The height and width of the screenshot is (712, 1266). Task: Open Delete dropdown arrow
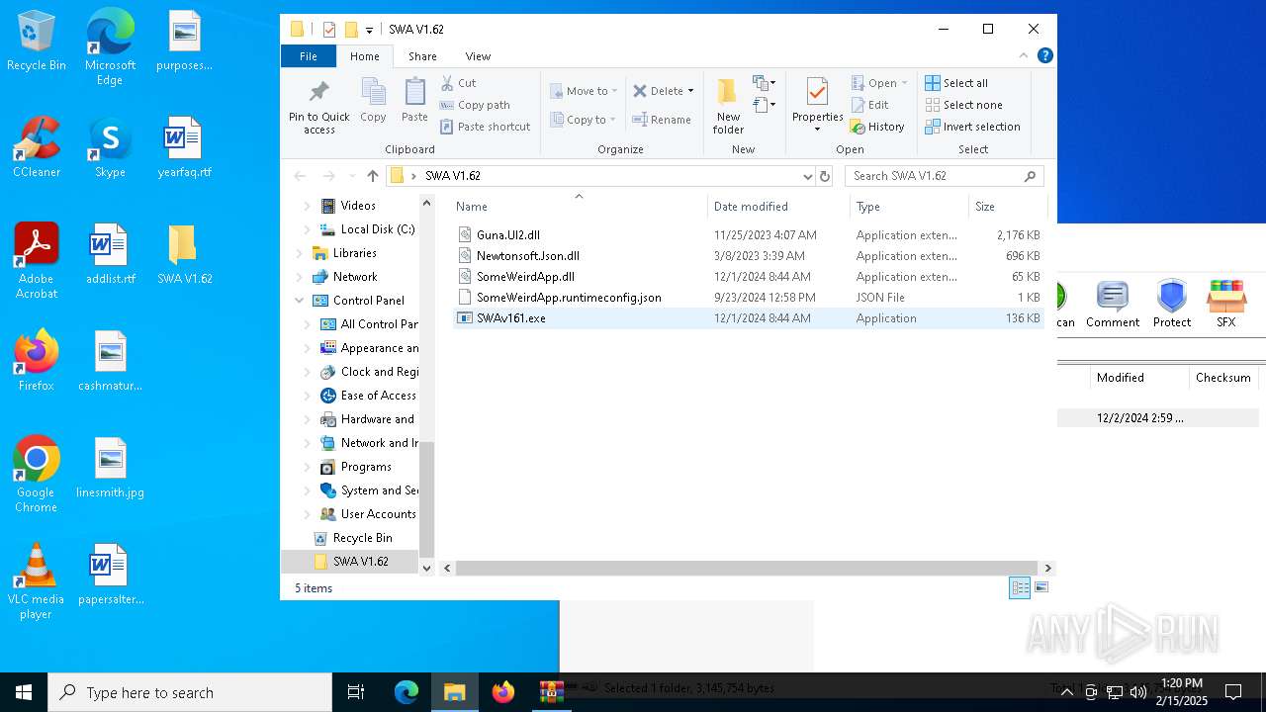690,91
